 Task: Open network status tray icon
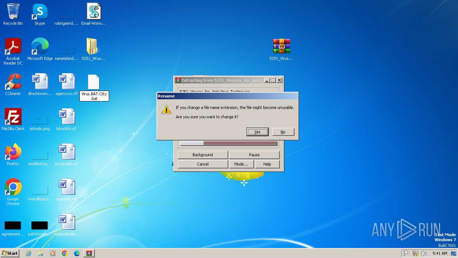click(x=415, y=253)
